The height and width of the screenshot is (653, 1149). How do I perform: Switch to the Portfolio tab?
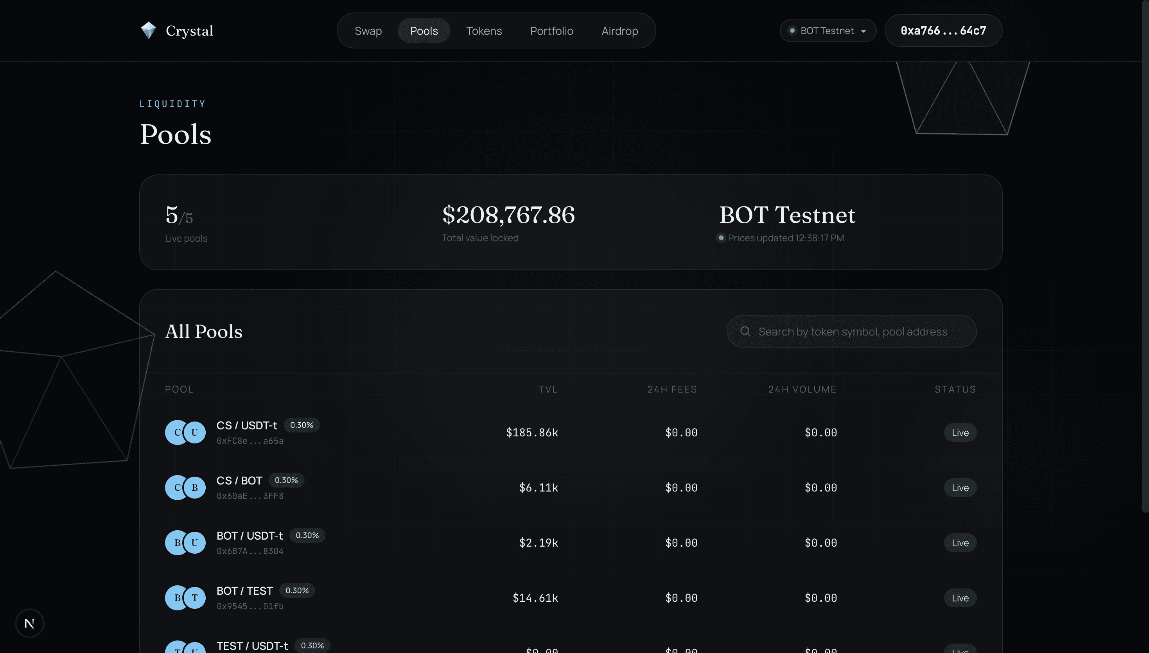coord(552,30)
